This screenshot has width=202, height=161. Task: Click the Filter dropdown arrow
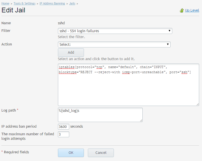(170, 31)
